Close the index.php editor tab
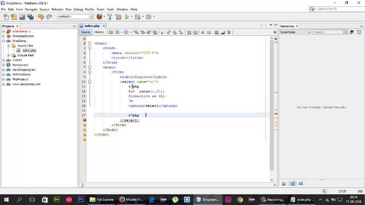 click(104, 26)
